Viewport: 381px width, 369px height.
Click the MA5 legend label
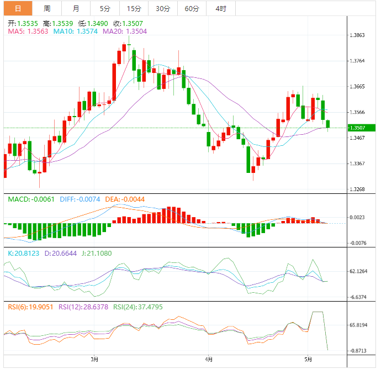tap(28, 31)
